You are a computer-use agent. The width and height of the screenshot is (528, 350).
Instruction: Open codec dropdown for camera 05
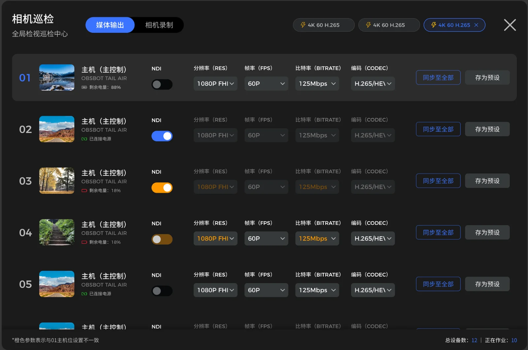(373, 290)
